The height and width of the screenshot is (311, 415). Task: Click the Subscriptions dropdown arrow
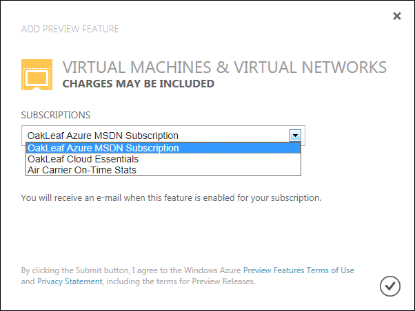pos(295,136)
